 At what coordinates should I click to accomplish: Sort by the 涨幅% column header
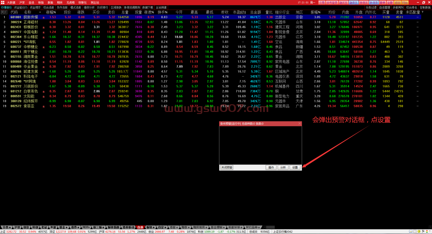tap(51, 12)
